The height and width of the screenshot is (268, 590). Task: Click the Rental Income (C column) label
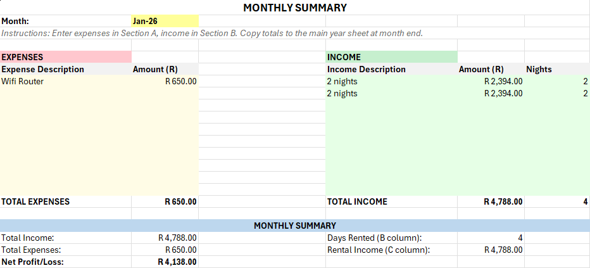[379, 250]
